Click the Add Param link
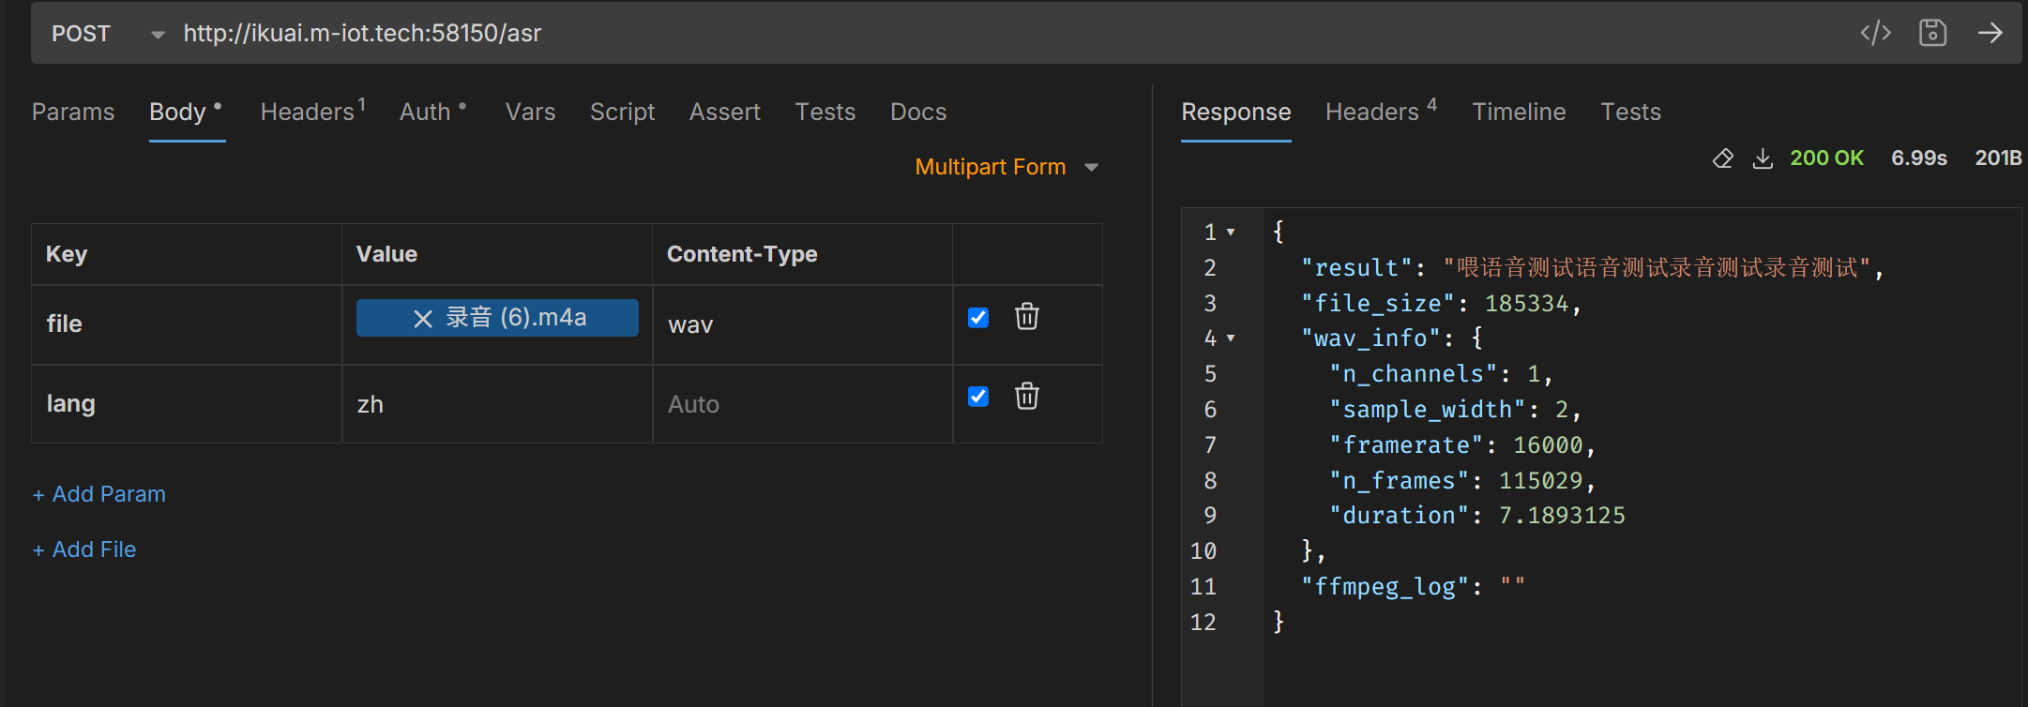The image size is (2028, 707). click(99, 494)
